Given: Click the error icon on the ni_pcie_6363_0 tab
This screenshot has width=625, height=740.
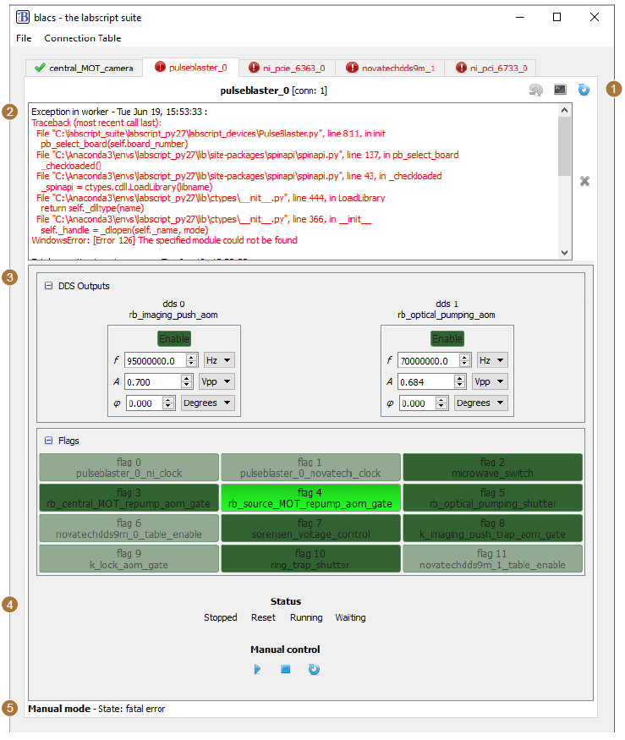Looking at the screenshot, I should point(254,68).
